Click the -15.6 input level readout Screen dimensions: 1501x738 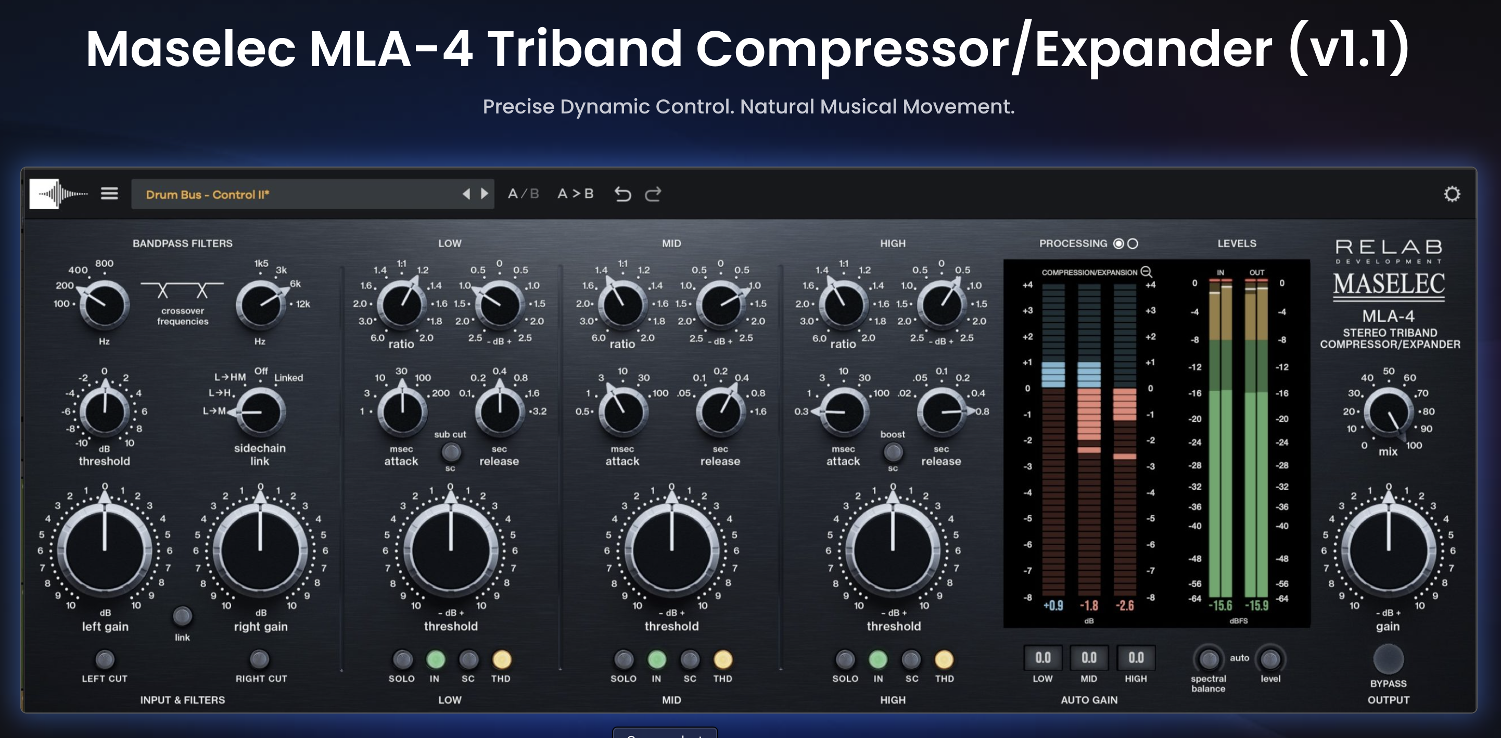pyautogui.click(x=1220, y=605)
